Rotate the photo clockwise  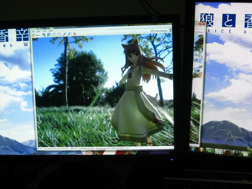58,36
